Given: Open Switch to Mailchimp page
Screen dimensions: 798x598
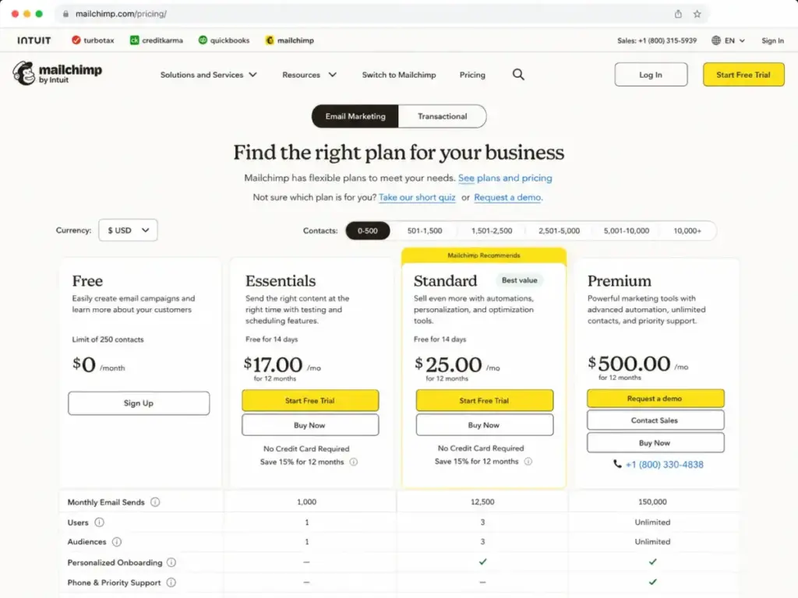Looking at the screenshot, I should pos(399,75).
